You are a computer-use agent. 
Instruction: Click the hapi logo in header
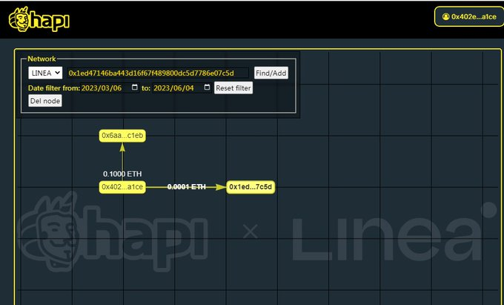[x=39, y=19]
